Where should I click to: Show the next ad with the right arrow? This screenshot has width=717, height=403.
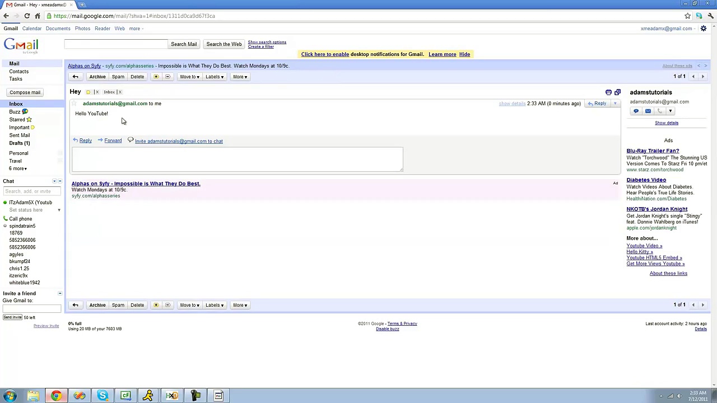(705, 66)
